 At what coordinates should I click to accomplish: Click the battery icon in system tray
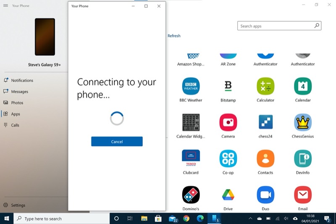[x=268, y=219]
